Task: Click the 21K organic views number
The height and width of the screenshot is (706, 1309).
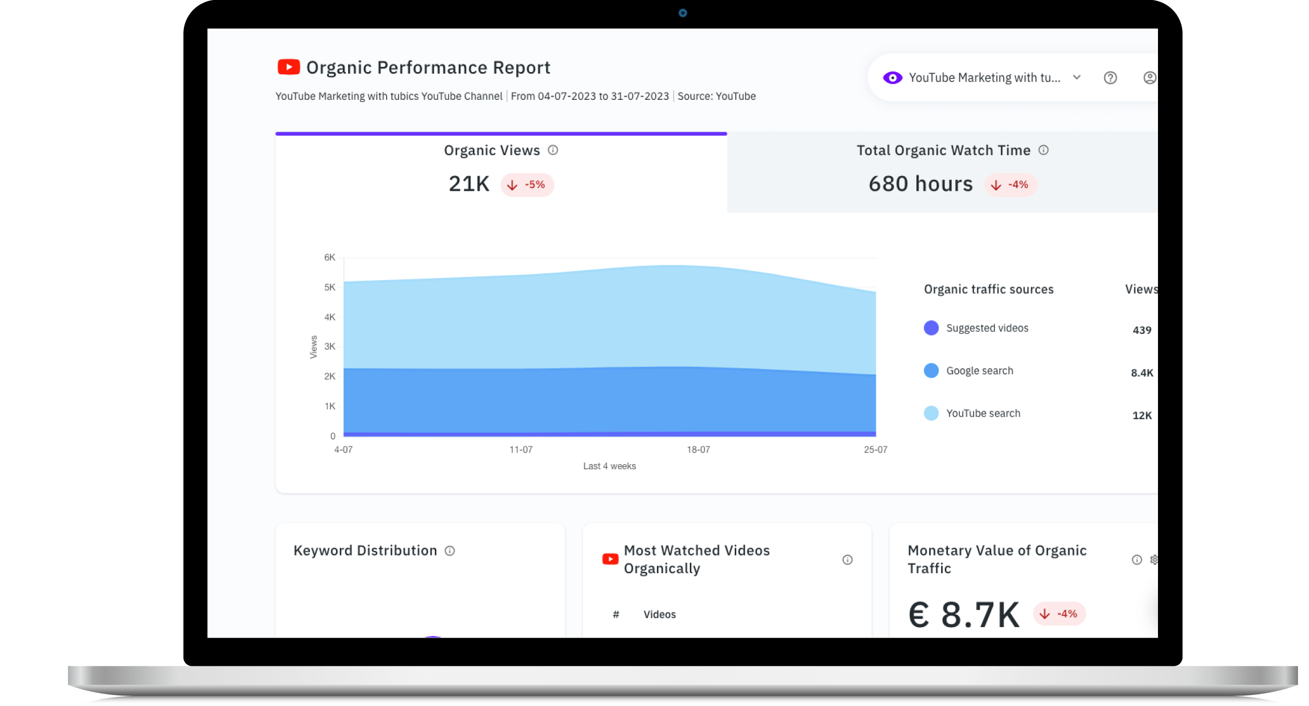Action: (x=469, y=184)
